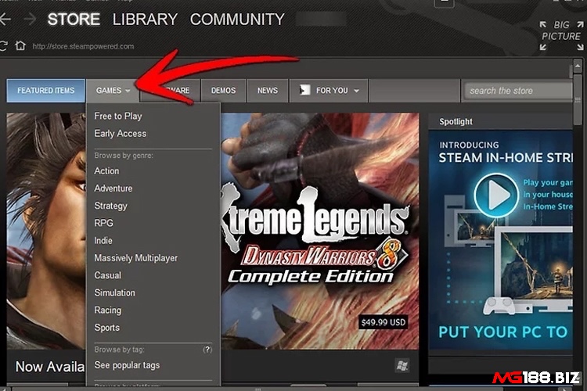
Task: Select the Action genre
Action: tap(106, 171)
